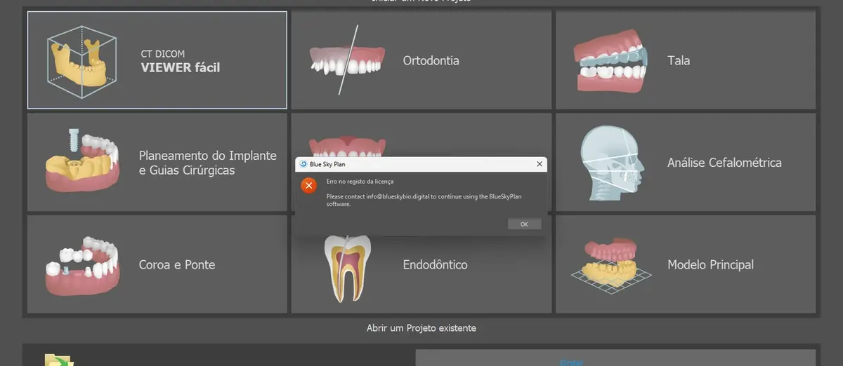The width and height of the screenshot is (843, 366).
Task: Click the blue link text in the bottom right panel
Action: click(x=572, y=362)
